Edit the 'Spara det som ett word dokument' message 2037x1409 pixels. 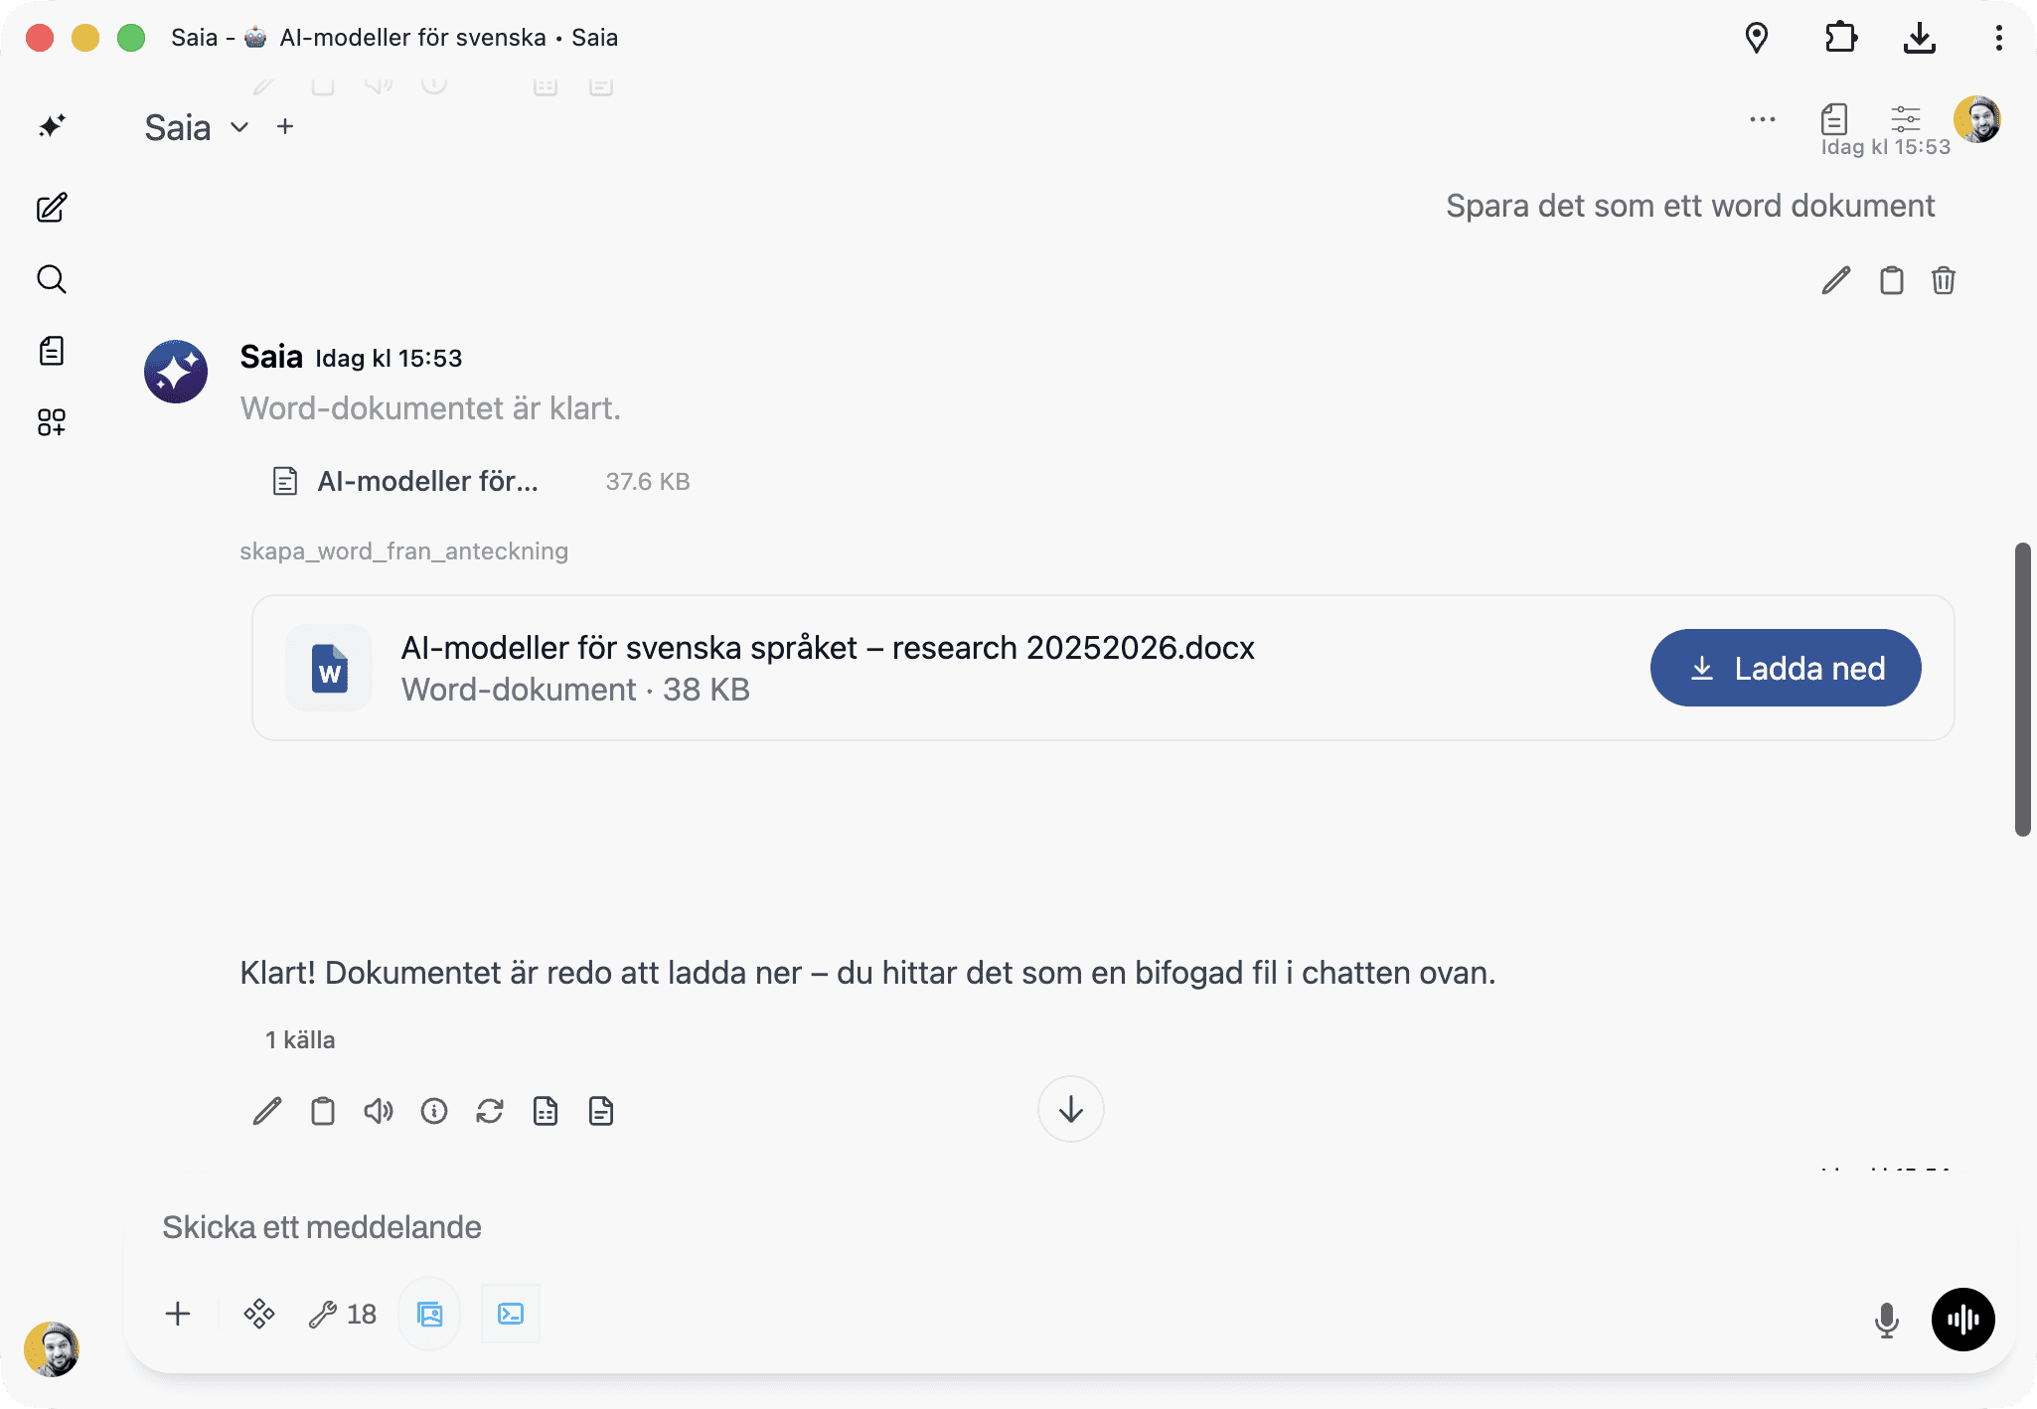[1836, 281]
